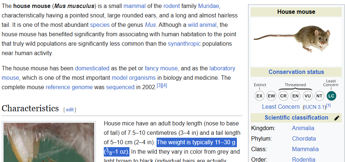Click the VU status circle
The width and height of the screenshot is (345, 162).
(x=307, y=96)
